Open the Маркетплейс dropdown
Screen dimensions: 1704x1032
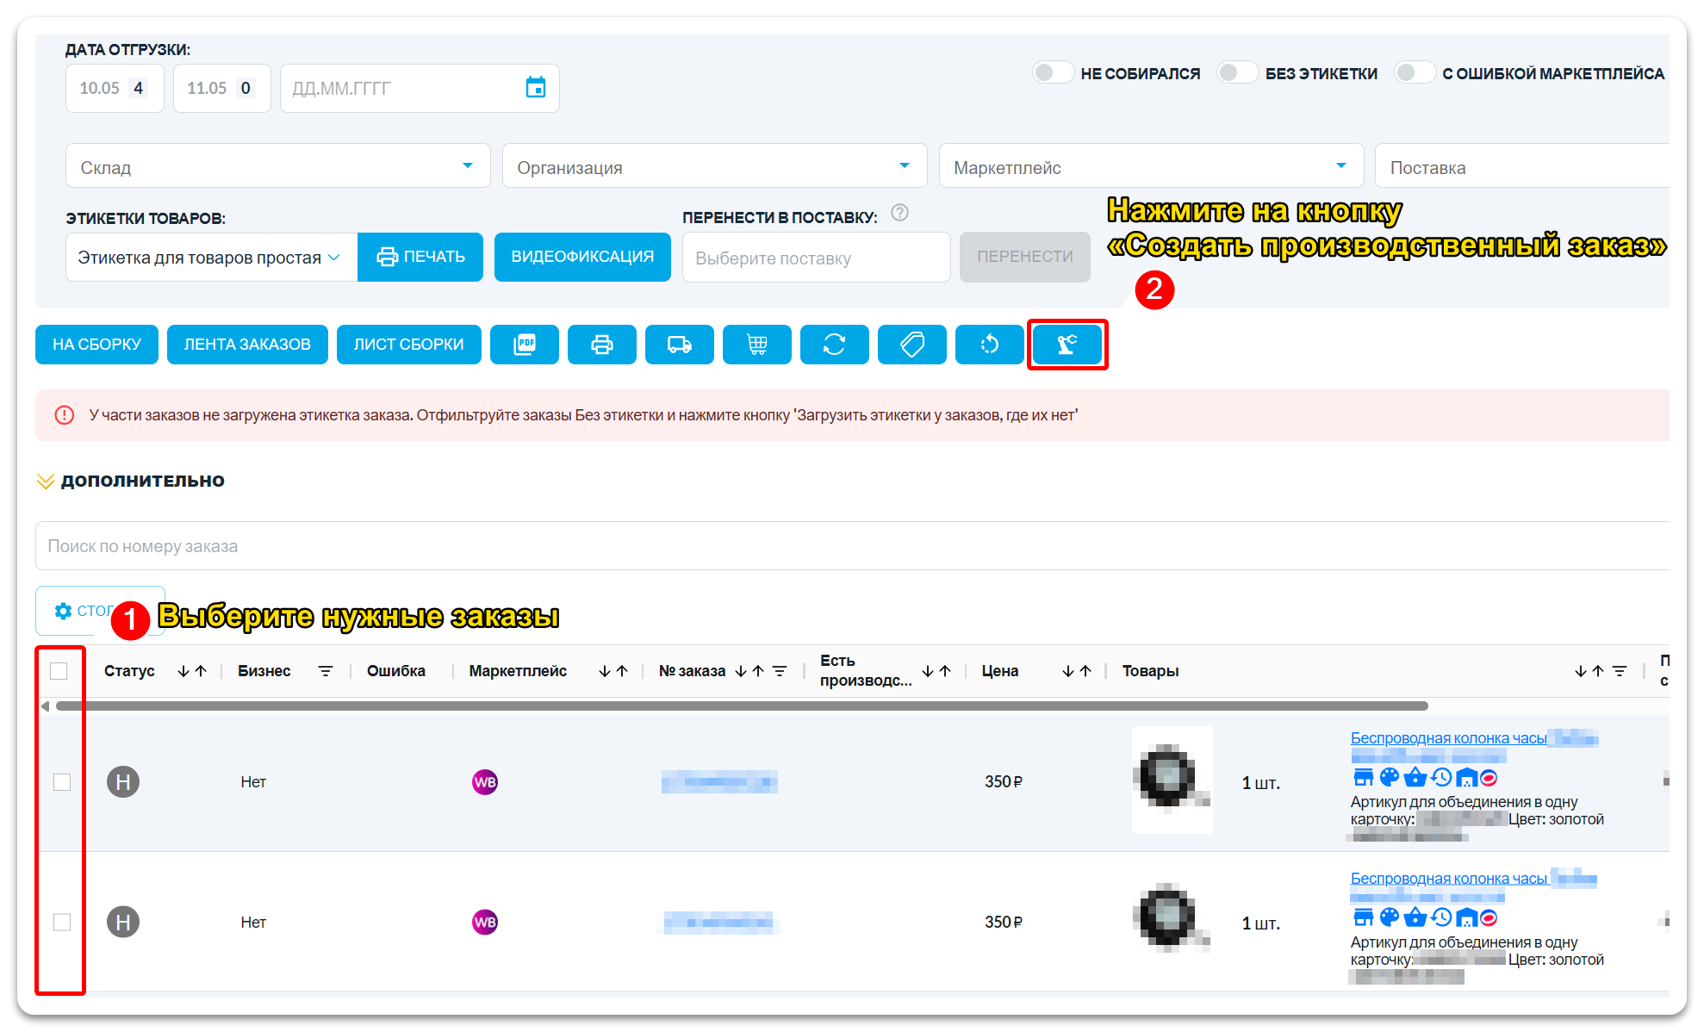tap(1151, 166)
